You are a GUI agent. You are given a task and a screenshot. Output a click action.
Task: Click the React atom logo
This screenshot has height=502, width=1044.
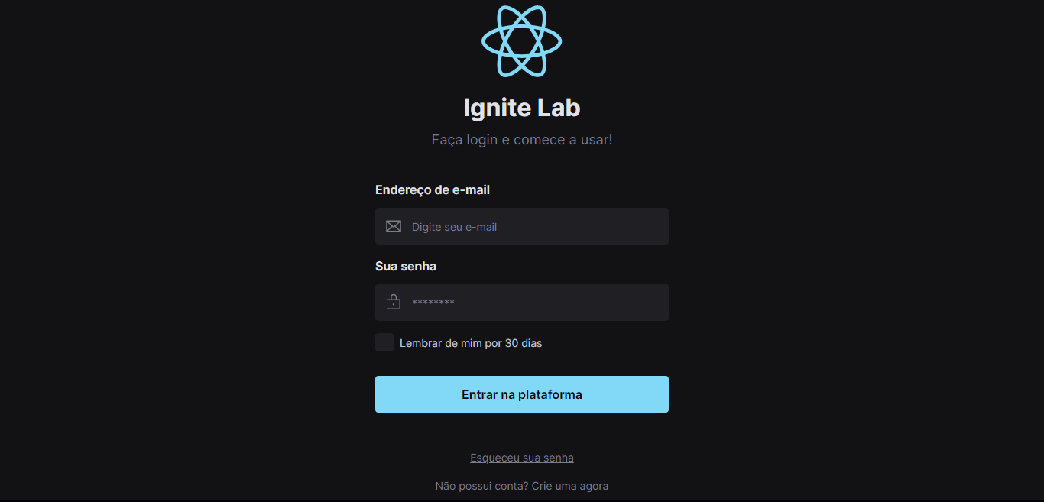(522, 41)
